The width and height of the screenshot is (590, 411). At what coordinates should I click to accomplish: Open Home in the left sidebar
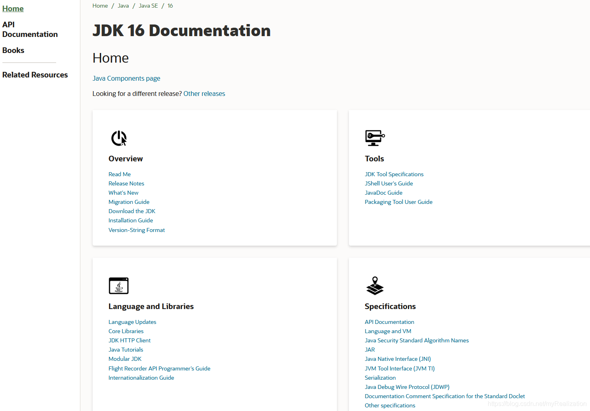(13, 8)
